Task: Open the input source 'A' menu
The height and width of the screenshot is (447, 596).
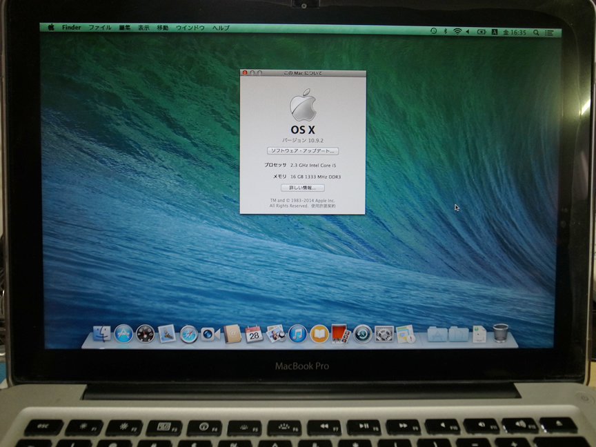Action: click(x=495, y=32)
